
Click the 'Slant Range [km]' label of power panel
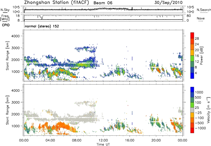(7, 56)
